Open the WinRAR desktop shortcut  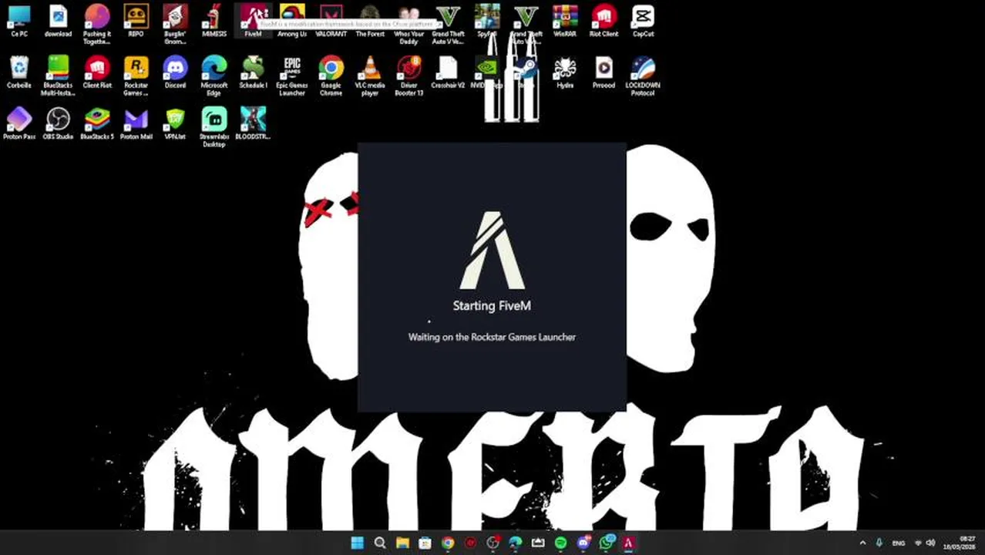click(565, 21)
